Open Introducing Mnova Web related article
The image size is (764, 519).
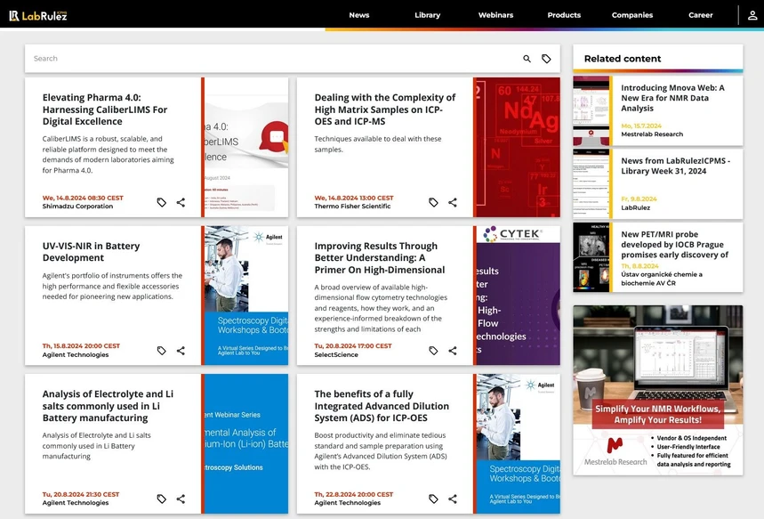672,98
